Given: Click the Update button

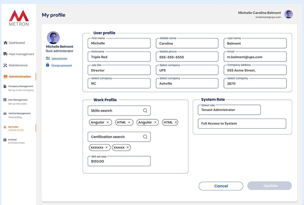Looking at the screenshot, I should (x=270, y=186).
